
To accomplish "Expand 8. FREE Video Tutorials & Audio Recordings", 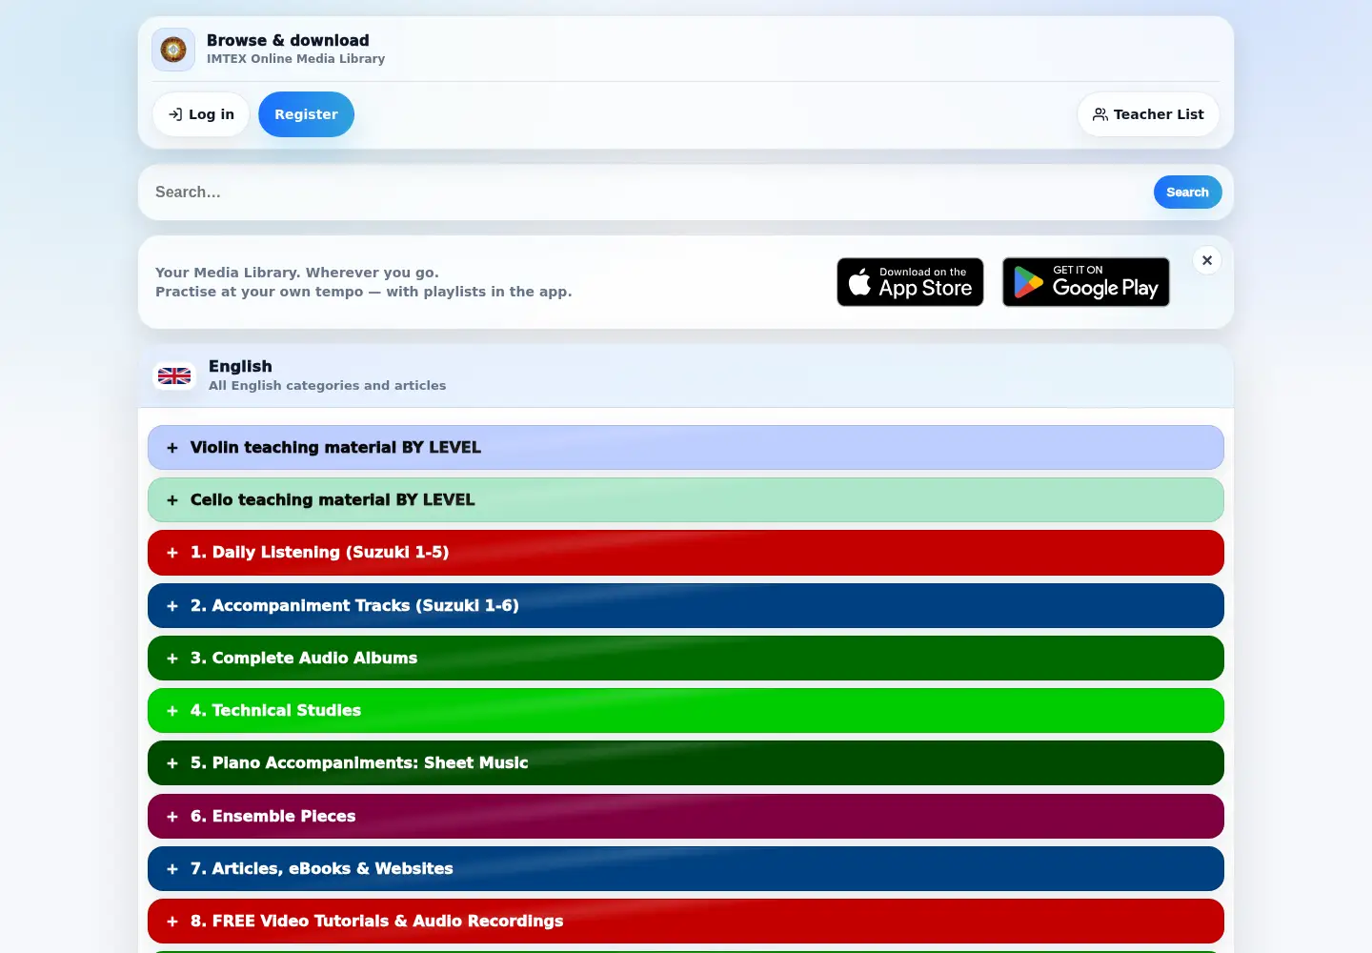I will coord(686,922).
